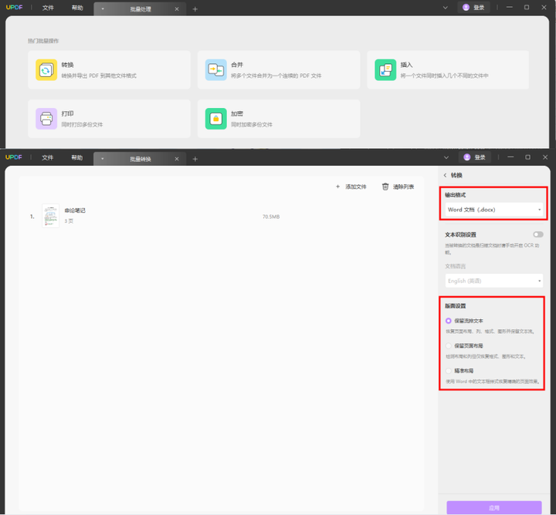Open 帮助 menu in the lower window
The width and height of the screenshot is (556, 515).
pos(77,157)
